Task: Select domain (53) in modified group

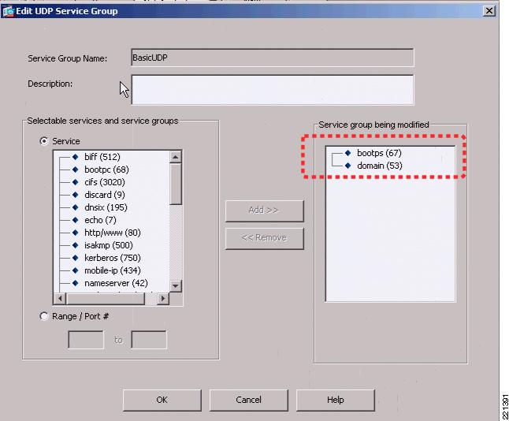Action: 380,166
